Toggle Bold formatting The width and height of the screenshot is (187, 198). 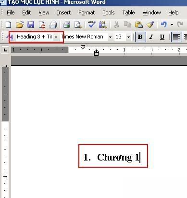[x=140, y=37]
